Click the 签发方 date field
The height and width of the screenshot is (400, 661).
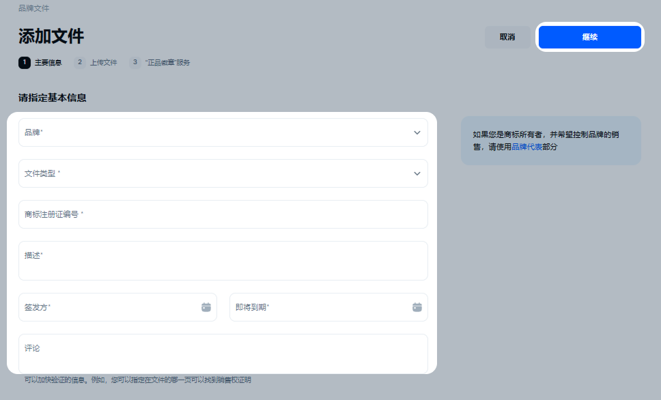117,307
